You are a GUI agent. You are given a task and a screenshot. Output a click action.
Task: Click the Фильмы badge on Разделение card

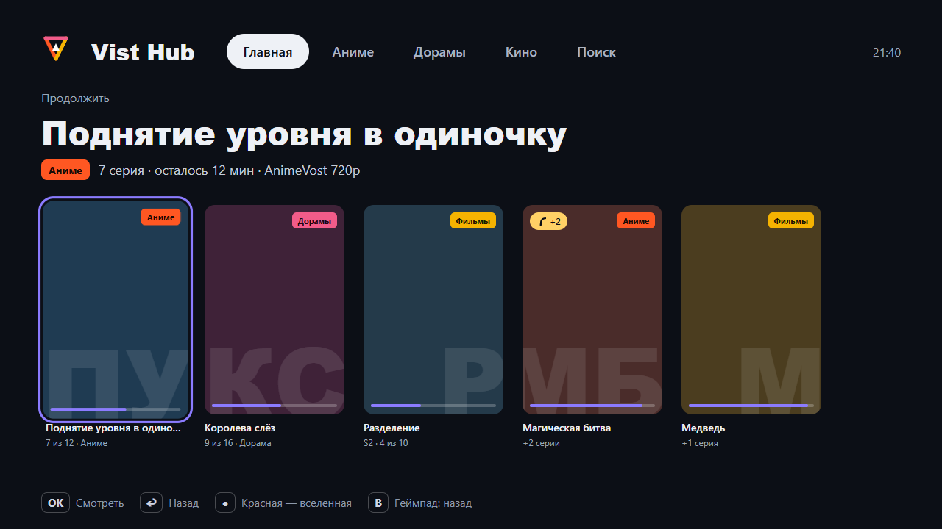point(473,220)
